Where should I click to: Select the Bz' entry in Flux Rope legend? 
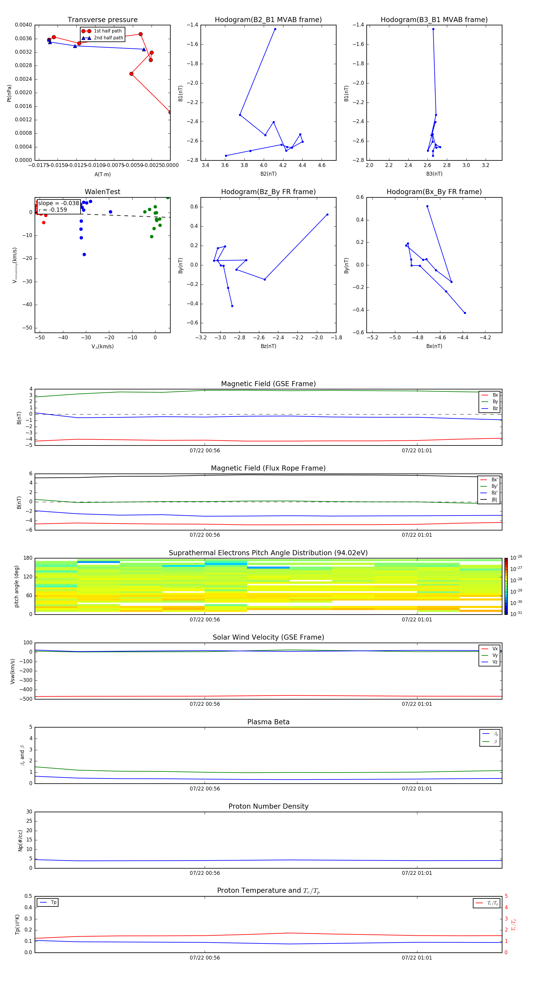[489, 493]
